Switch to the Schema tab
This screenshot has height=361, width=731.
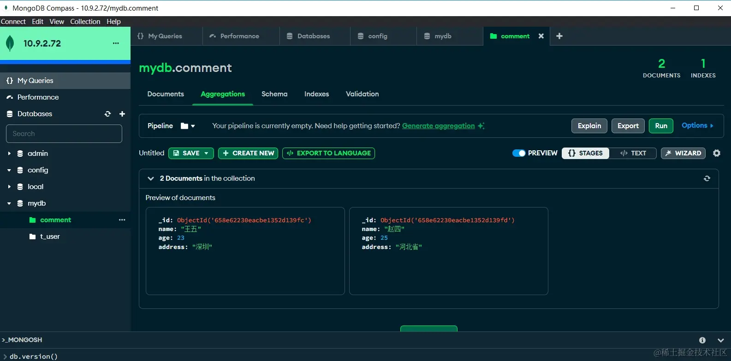[274, 94]
